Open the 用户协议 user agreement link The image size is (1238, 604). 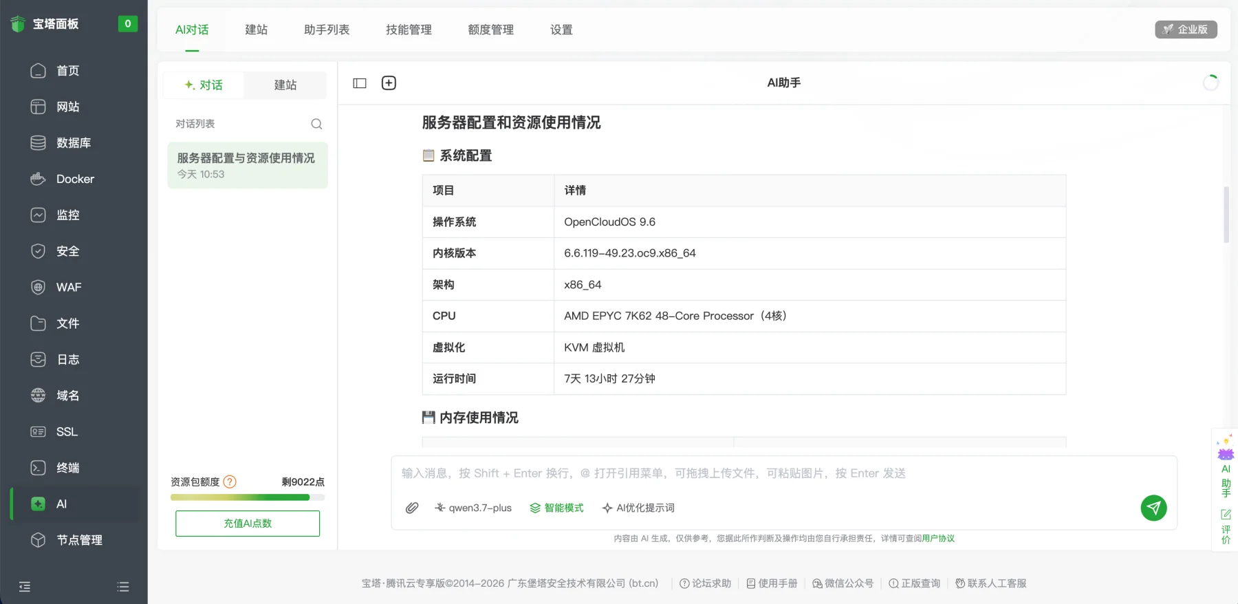click(x=938, y=539)
